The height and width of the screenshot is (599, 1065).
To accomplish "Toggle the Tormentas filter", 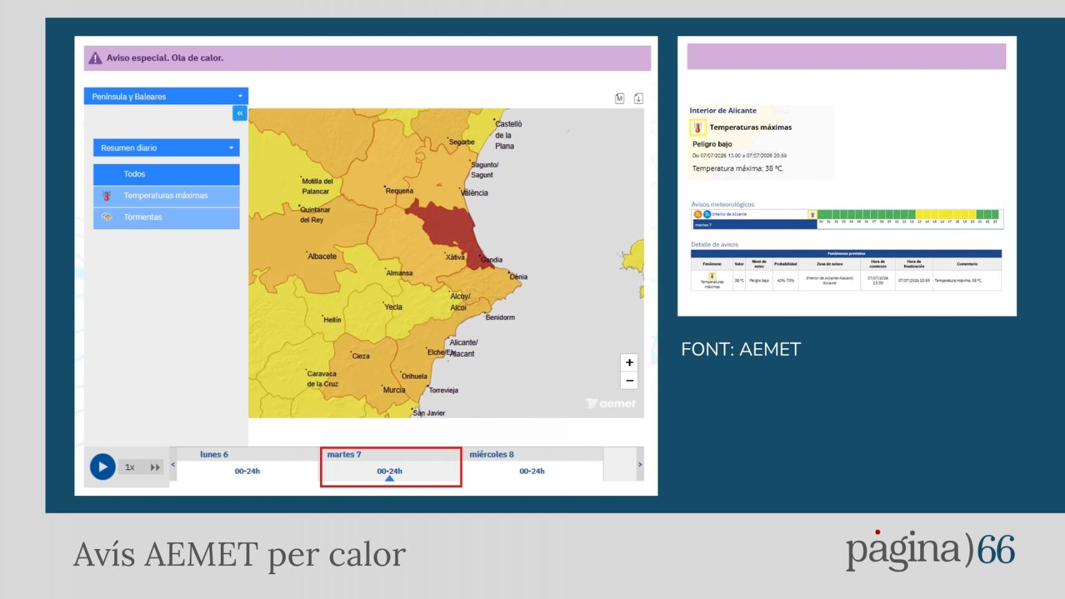I will coord(167,217).
